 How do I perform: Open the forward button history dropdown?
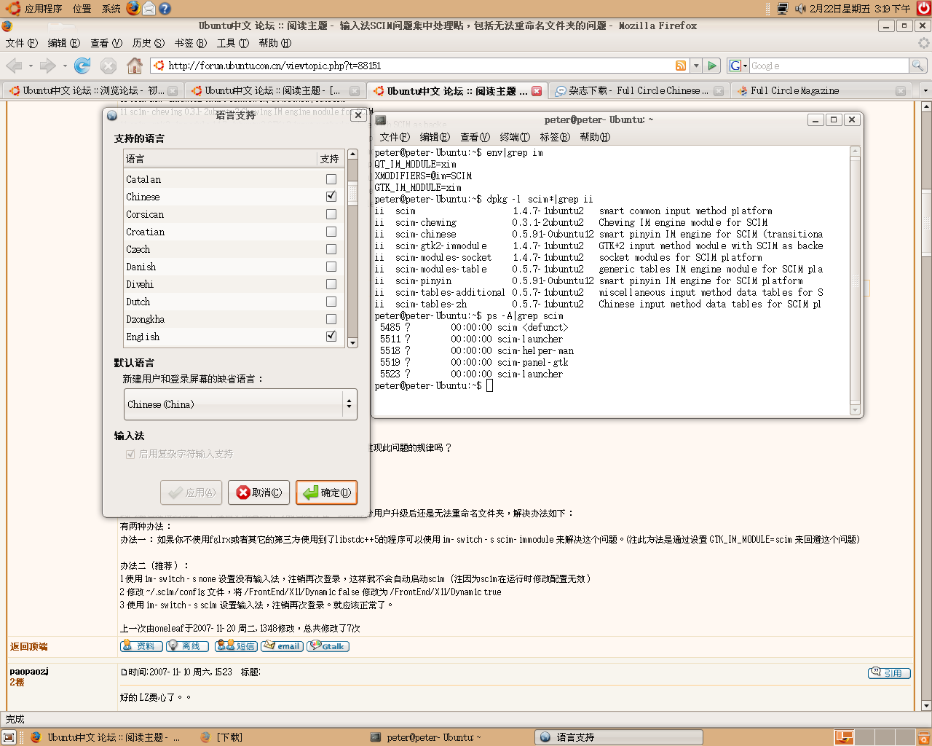click(65, 66)
